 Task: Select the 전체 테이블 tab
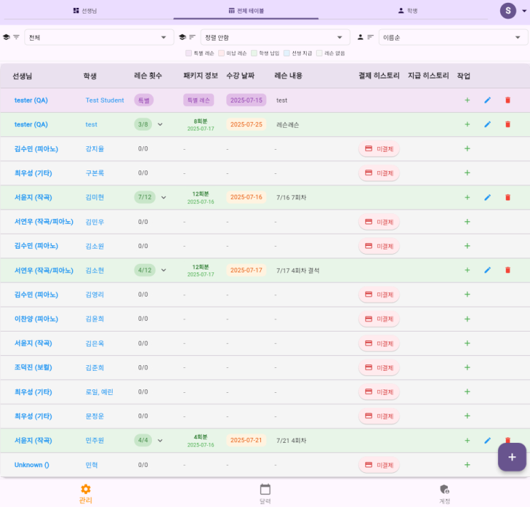(246, 11)
